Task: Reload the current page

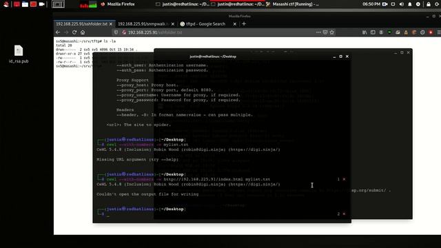Action: [x=74, y=32]
